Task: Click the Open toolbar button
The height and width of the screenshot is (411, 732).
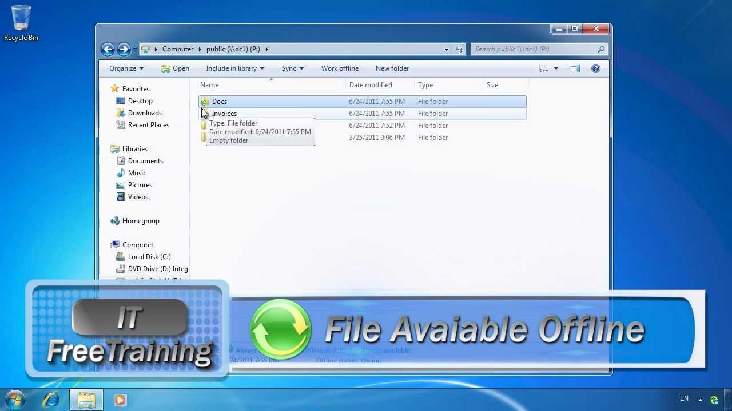Action: (175, 68)
